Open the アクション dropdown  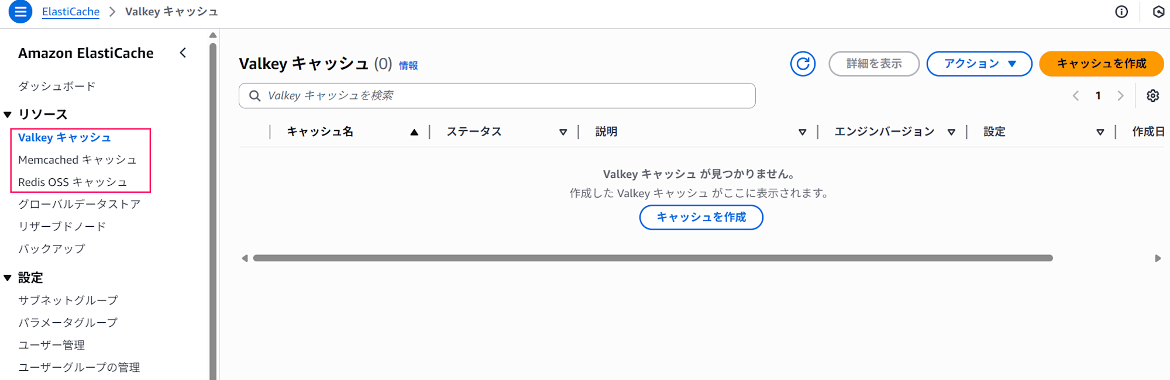click(x=979, y=64)
